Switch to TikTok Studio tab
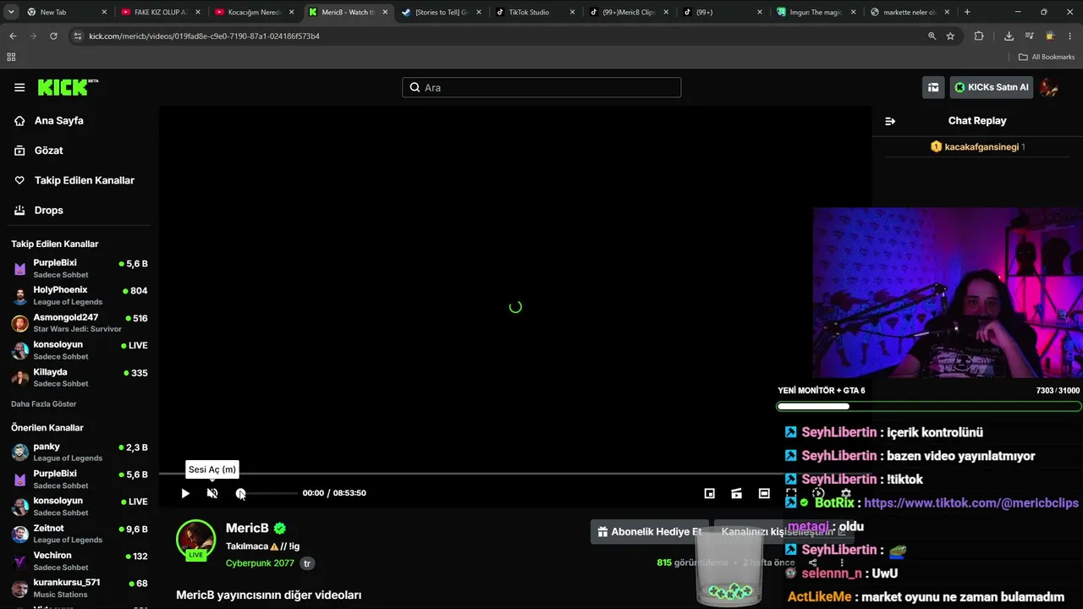Screen dimensions: 1083x609 click(x=536, y=12)
